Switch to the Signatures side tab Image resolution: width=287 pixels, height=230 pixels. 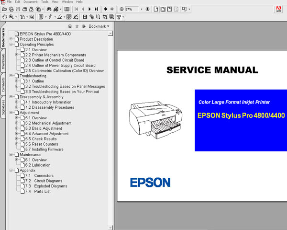click(x=3, y=107)
